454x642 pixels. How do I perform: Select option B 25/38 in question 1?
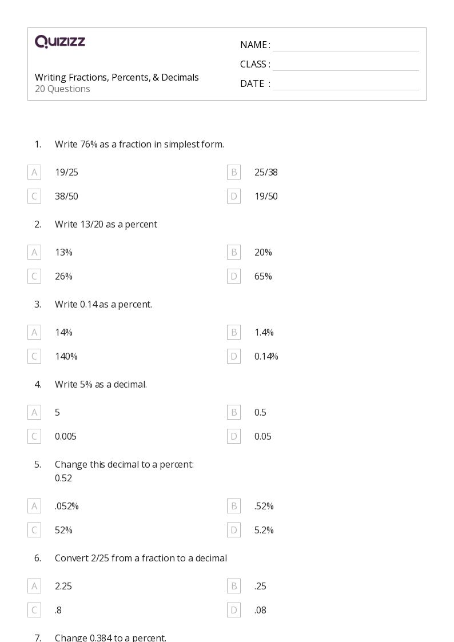[234, 172]
